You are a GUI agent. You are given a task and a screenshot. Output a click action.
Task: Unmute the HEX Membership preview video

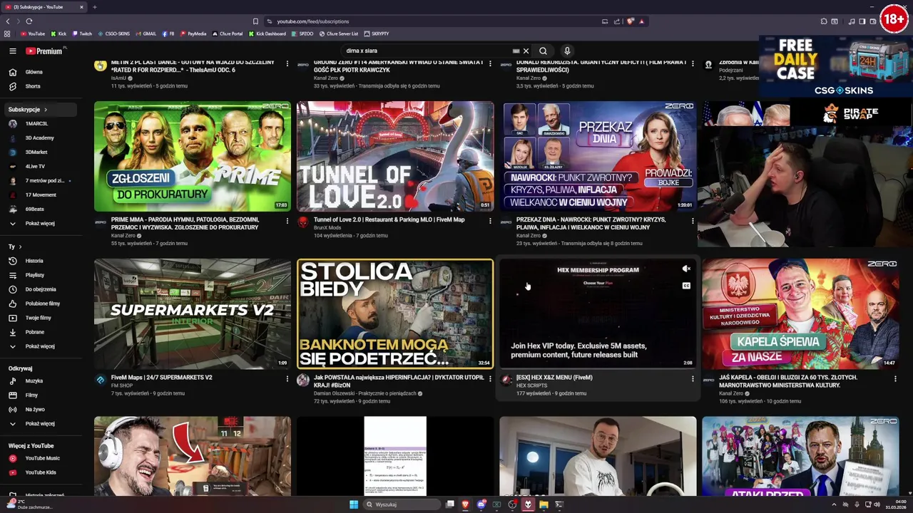click(x=686, y=269)
